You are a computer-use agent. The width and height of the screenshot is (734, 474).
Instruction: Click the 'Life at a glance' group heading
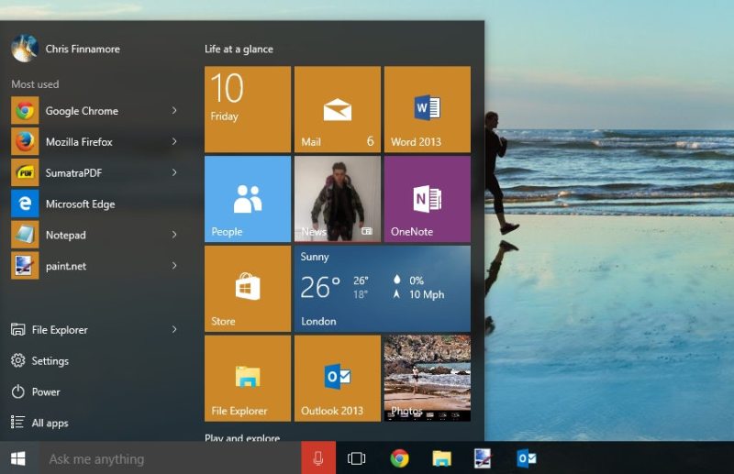coord(239,50)
